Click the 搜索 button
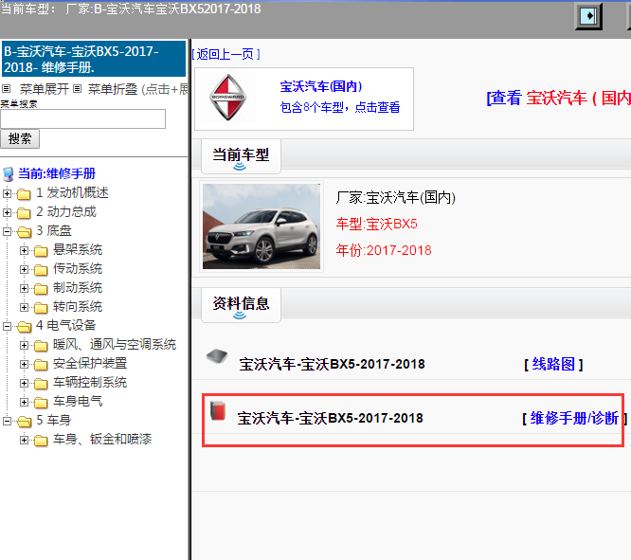Viewport: 631px width, 560px height. (20, 139)
